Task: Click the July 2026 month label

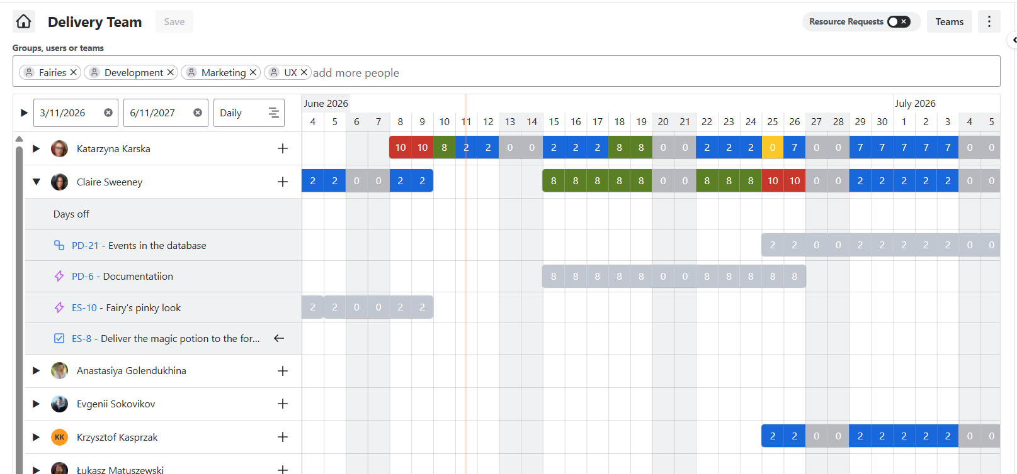Action: pos(915,103)
